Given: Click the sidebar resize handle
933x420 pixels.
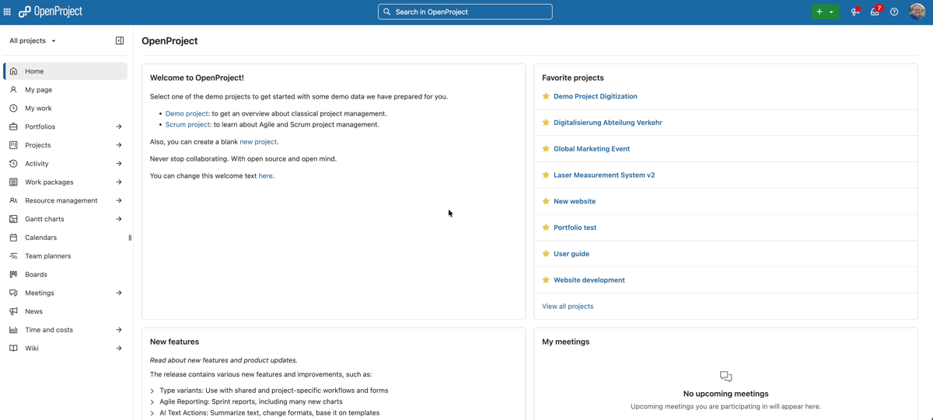Looking at the screenshot, I should click(x=130, y=238).
